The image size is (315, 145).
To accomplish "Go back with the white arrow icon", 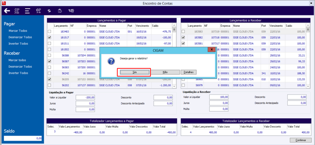I will pos(7,11).
